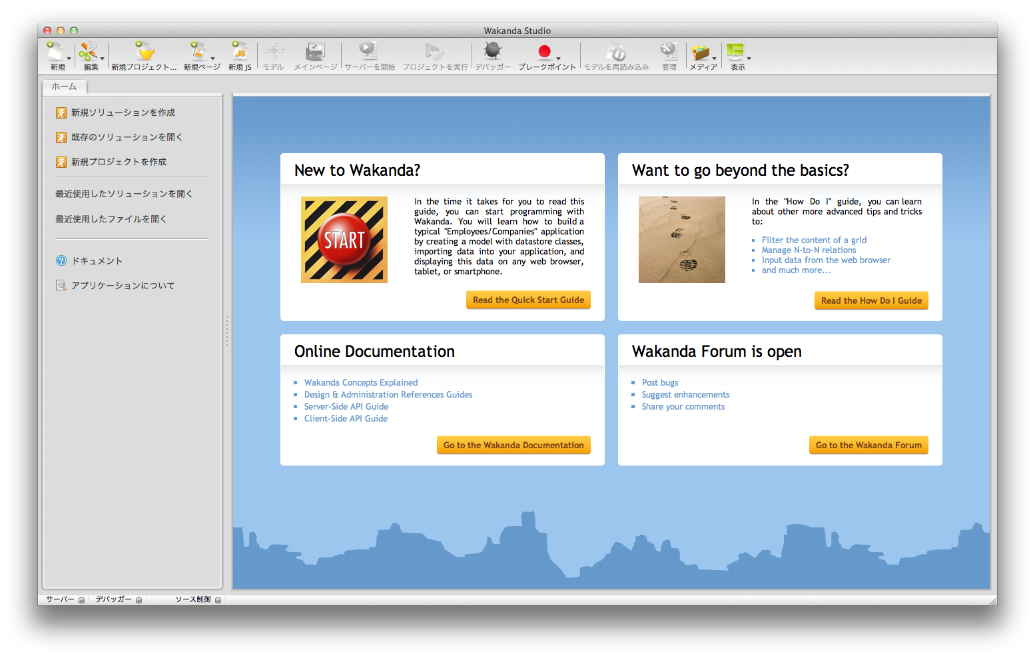Click the Suggest enhancements link

685,395
